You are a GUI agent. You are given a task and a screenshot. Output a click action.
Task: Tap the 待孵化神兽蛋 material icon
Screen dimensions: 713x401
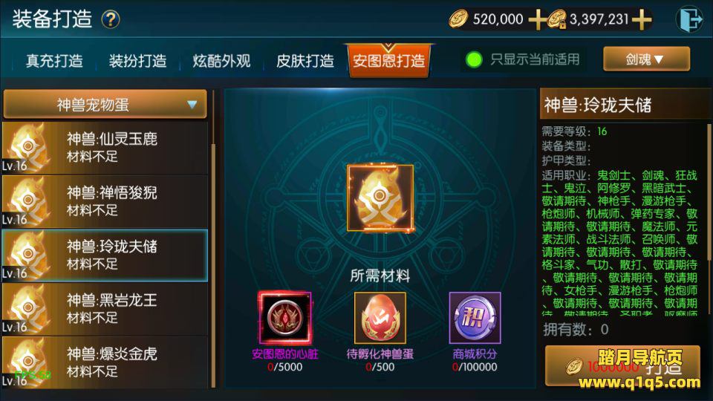[380, 317]
